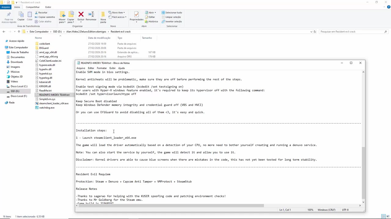Open the Arquivo tab in Explorer
The image size is (391, 219).
(x=5, y=7)
